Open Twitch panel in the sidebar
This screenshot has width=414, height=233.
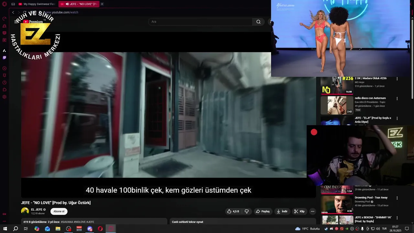(4, 58)
